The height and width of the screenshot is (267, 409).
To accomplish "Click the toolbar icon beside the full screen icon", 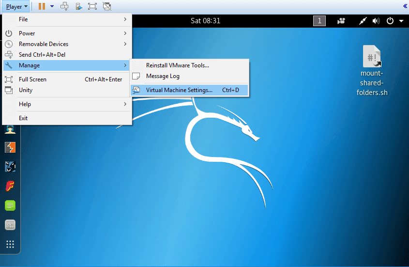I will [x=78, y=6].
